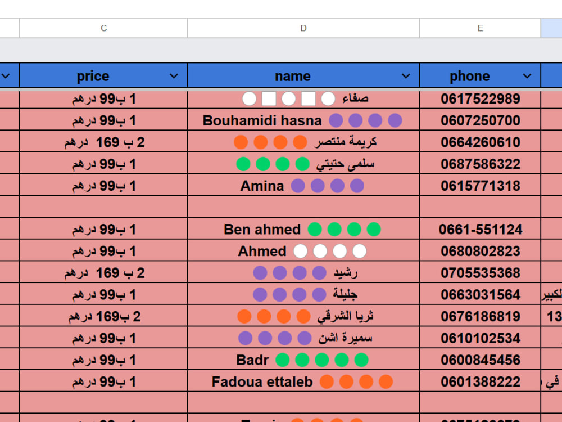Select the name cell سميرة اشن

(x=303, y=338)
